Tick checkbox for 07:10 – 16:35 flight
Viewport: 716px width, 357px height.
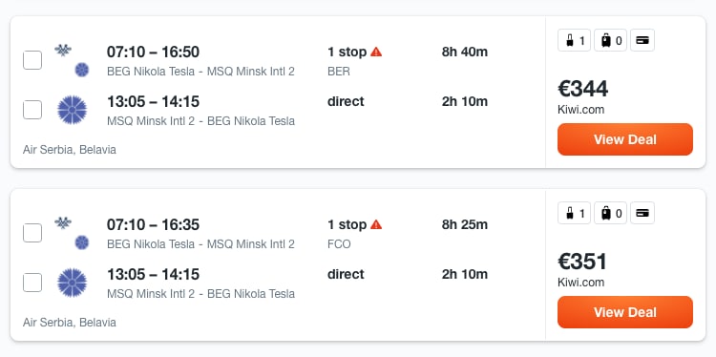pyautogui.click(x=32, y=233)
